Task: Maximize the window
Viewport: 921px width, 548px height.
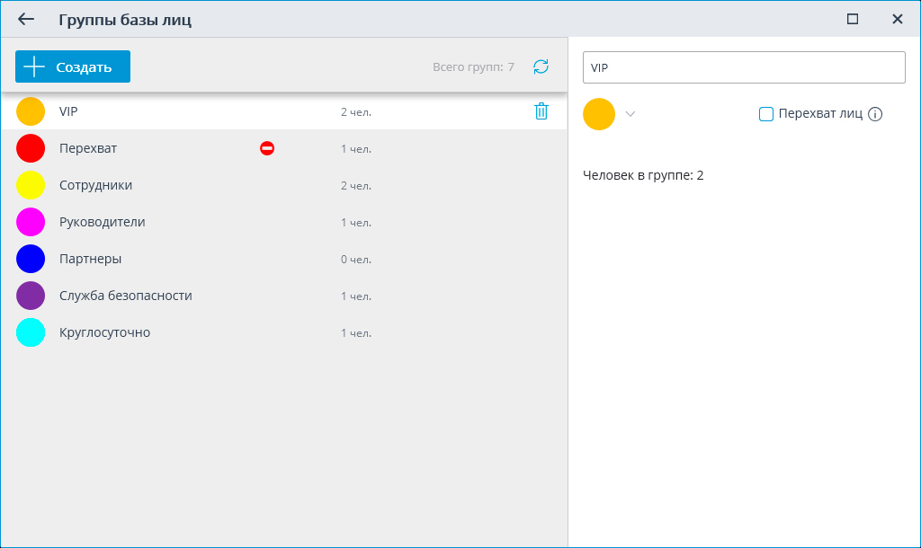Action: (853, 19)
